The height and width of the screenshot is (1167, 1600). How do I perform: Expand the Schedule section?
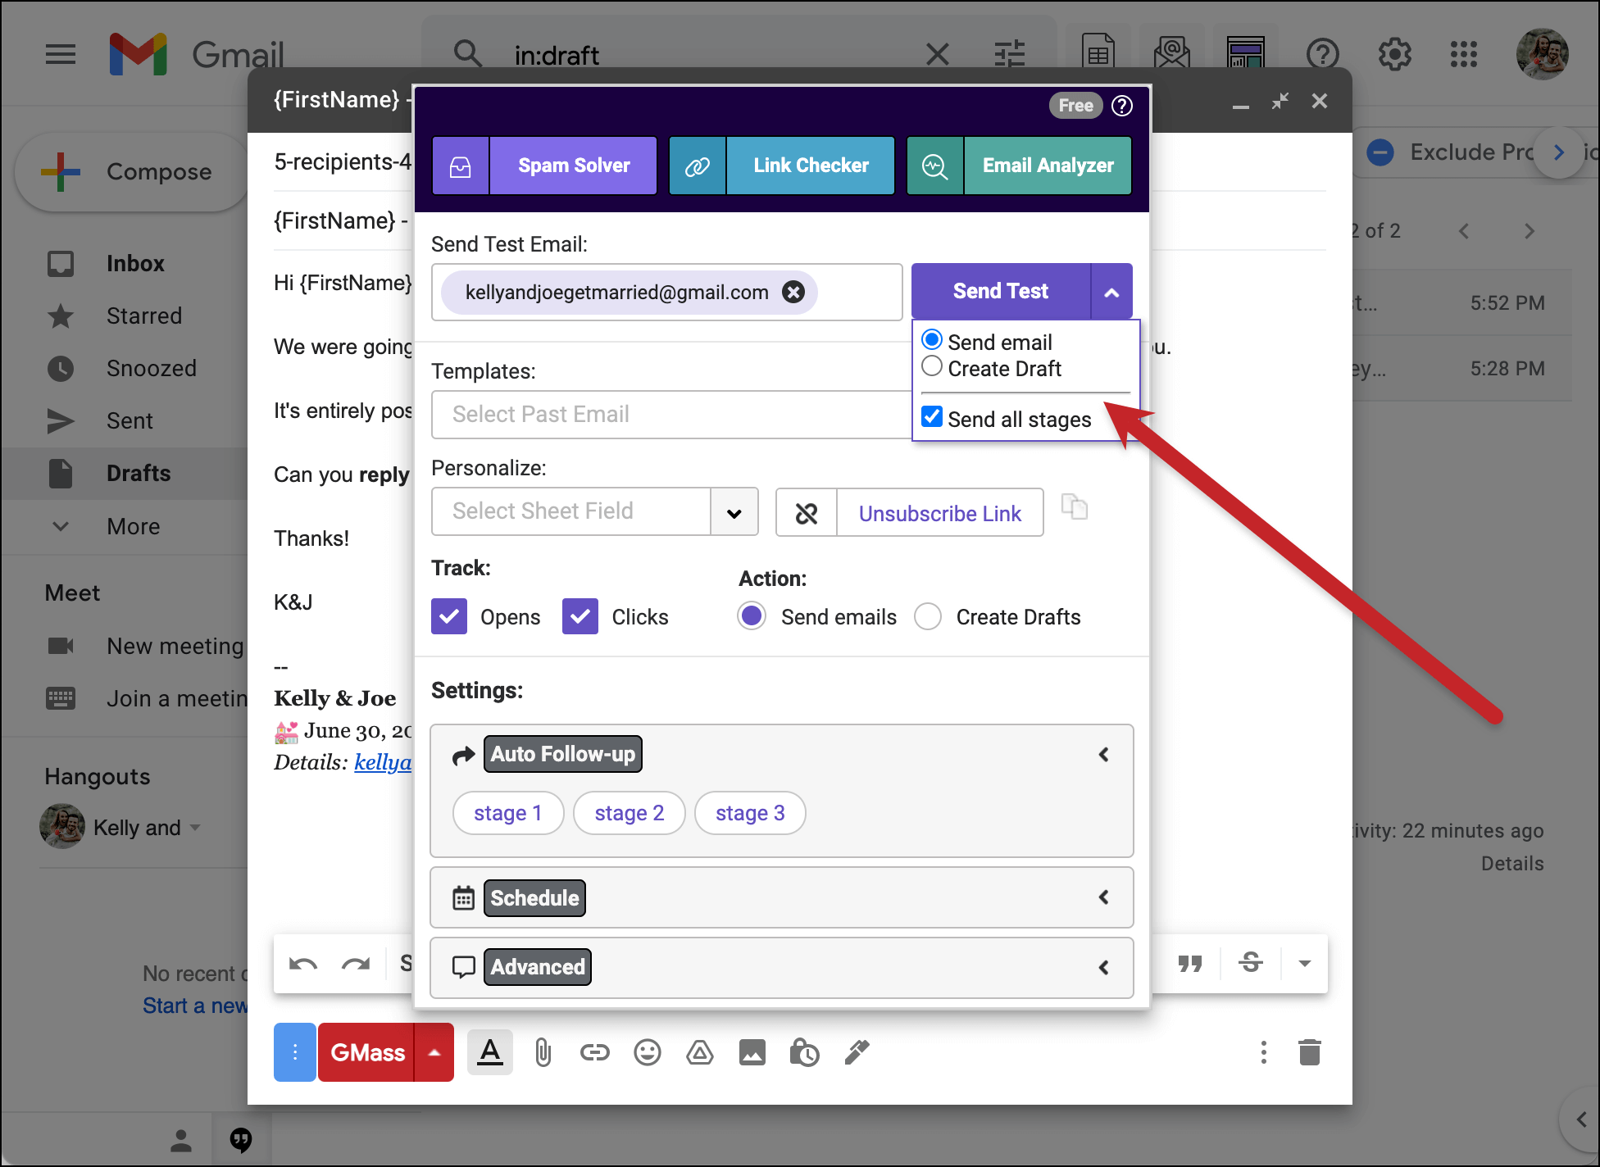point(1103,897)
